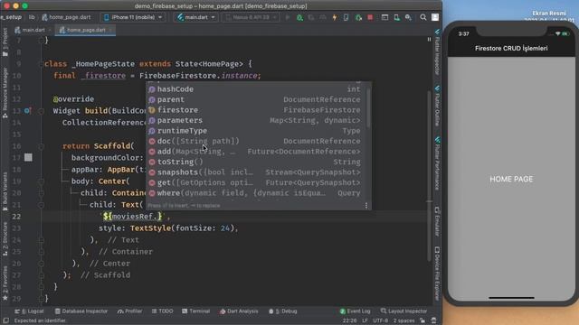The image size is (579, 325).
Task: Open the Emulator side panel
Action: click(437, 221)
